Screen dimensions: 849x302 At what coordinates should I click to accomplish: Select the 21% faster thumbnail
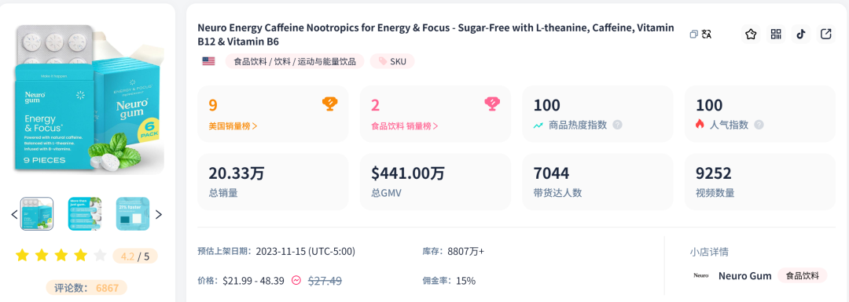coord(133,214)
